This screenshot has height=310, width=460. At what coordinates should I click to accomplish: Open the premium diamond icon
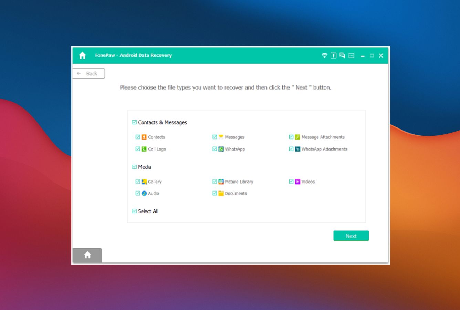click(x=324, y=55)
